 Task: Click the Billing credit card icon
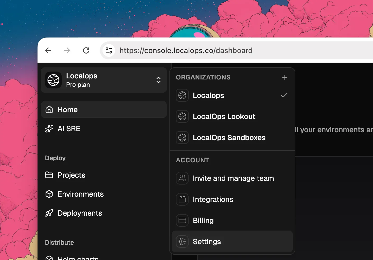pyautogui.click(x=182, y=220)
